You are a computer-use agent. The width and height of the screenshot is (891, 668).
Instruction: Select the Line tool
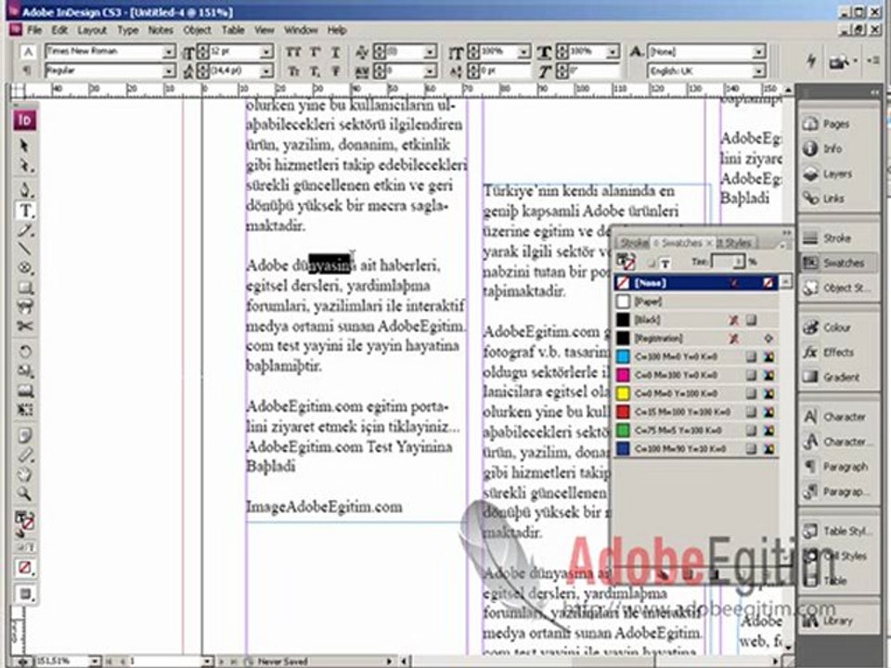[25, 249]
